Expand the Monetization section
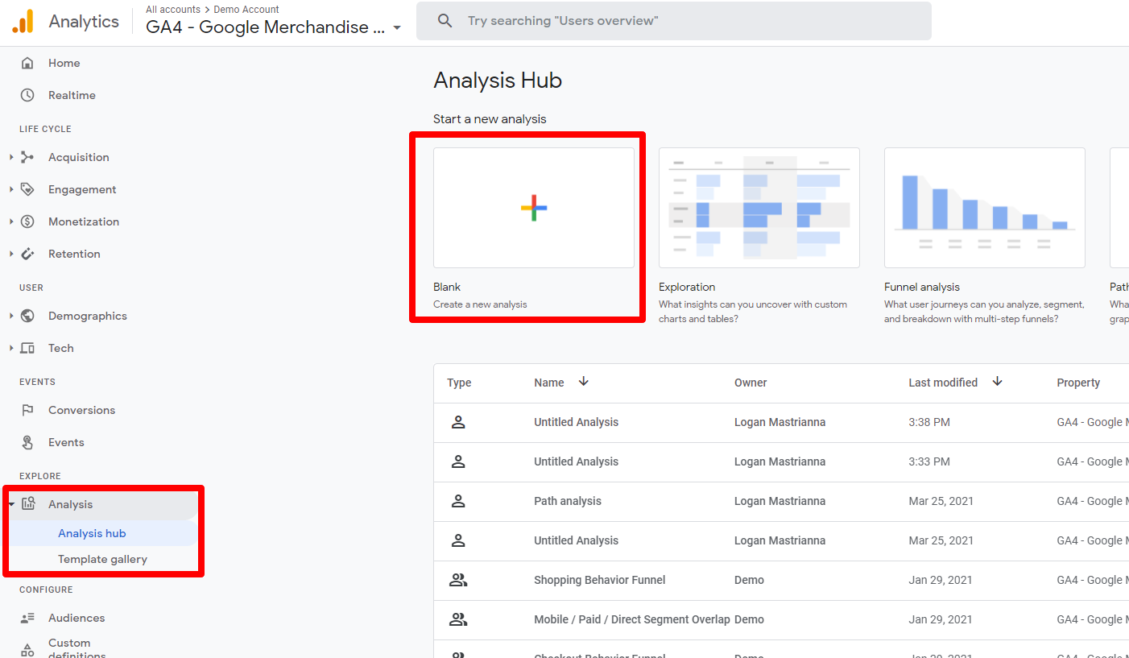 [x=11, y=221]
